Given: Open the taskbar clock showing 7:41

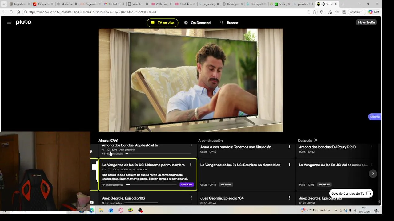Looking at the screenshot, I should coord(364,210).
